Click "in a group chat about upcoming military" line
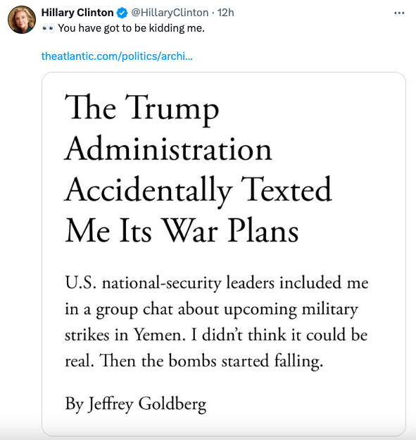416x440 pixels. point(211,310)
